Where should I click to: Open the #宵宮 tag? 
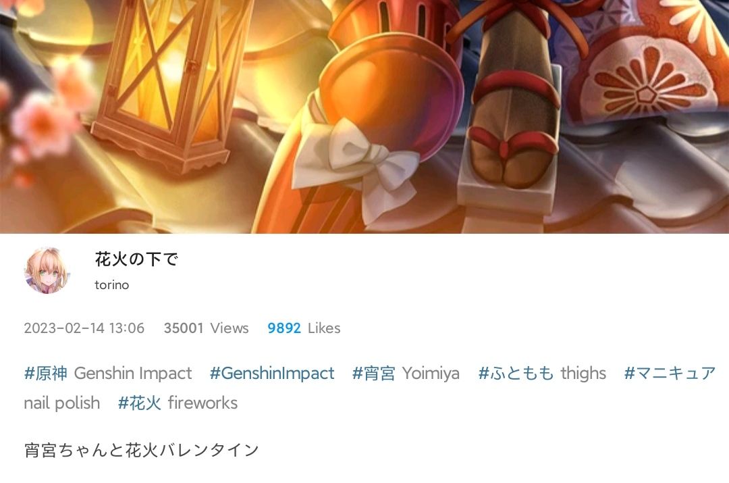point(374,373)
